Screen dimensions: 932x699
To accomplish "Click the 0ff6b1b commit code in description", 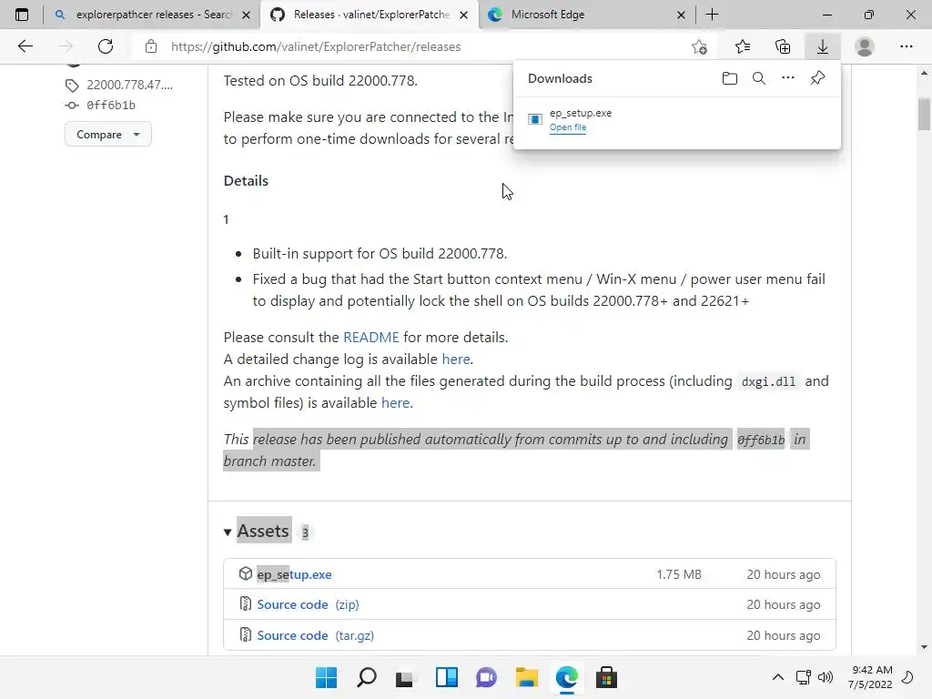I will 761,440.
